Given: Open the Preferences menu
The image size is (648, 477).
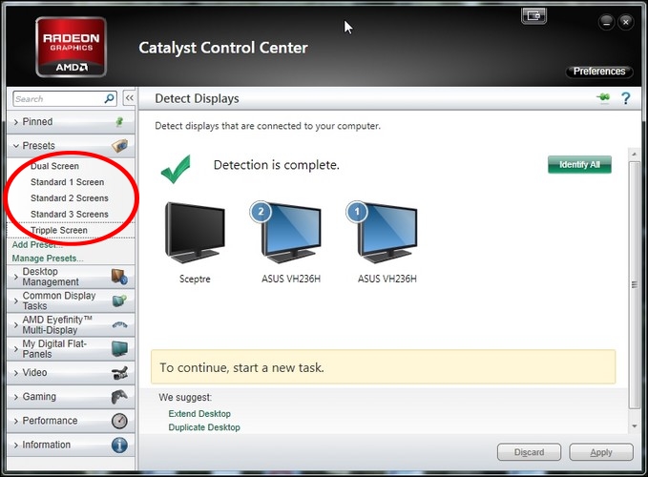Looking at the screenshot, I should click(x=598, y=72).
